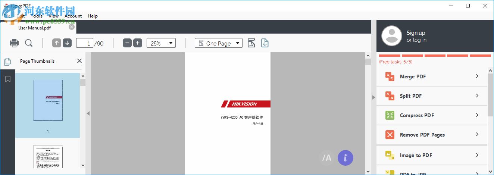
Task: Open the One Page layout dropdown
Action: [x=219, y=43]
